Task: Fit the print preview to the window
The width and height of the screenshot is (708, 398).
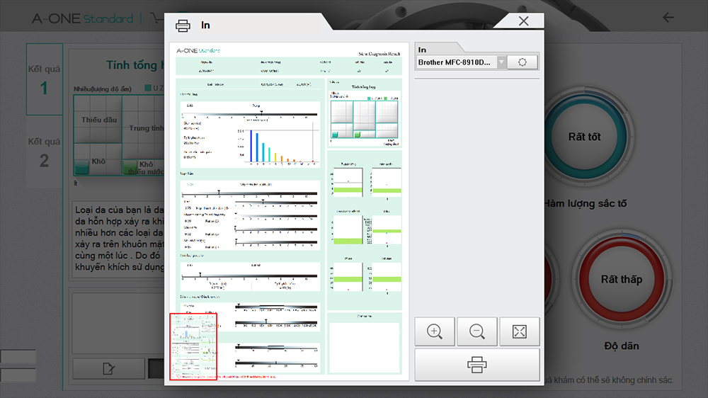Action: coord(520,331)
